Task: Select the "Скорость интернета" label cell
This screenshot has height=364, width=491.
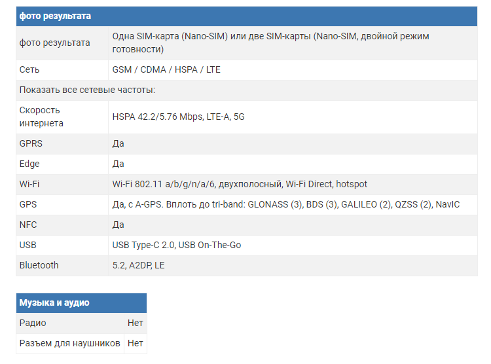Action: click(x=41, y=117)
